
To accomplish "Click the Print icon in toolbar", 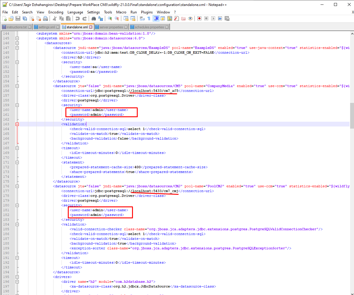I will (45, 18).
